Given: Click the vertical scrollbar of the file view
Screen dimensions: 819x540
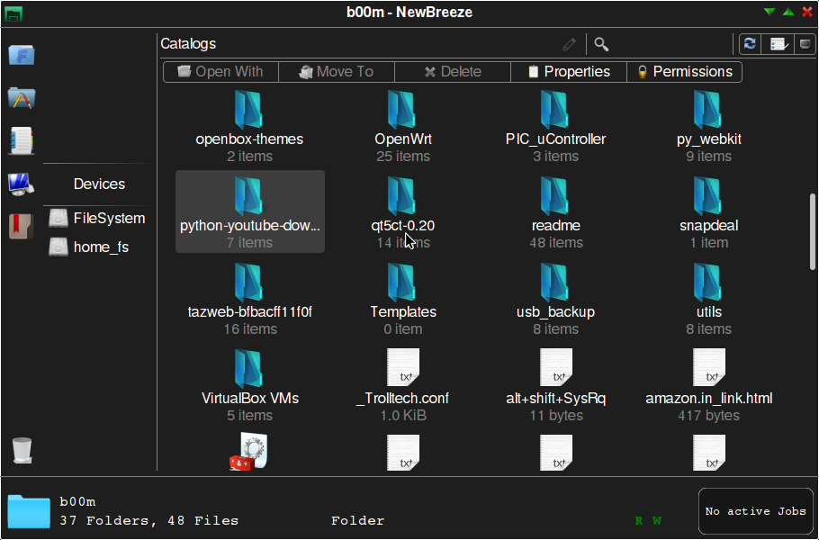Looking at the screenshot, I should [x=812, y=231].
